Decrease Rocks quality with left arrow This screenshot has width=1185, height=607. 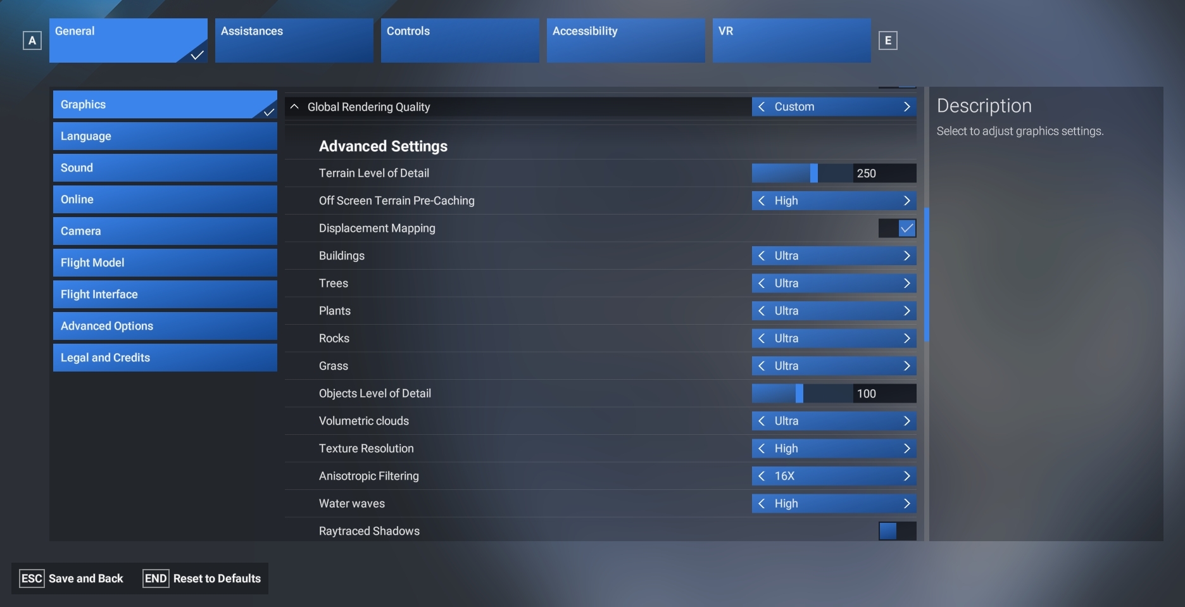click(x=762, y=339)
